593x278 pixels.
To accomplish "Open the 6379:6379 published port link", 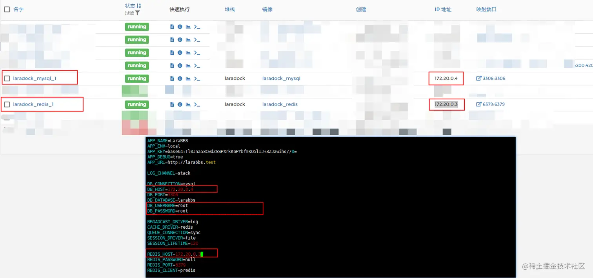I will click(494, 104).
